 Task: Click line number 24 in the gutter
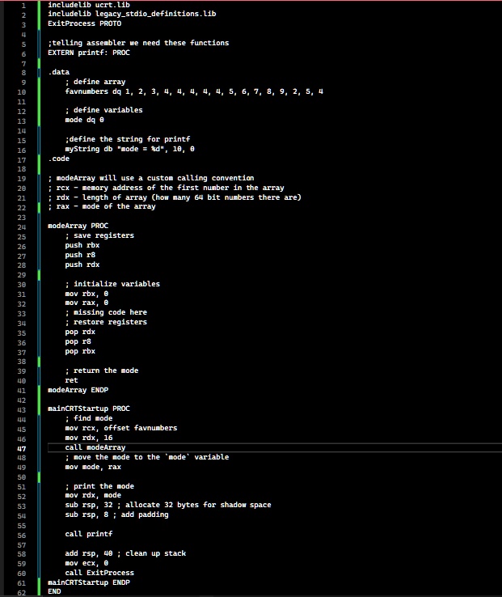[22, 227]
